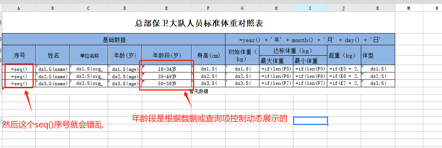442x148 pixels.
Task: Select the 35-49岁 age range cell
Action: (167, 76)
